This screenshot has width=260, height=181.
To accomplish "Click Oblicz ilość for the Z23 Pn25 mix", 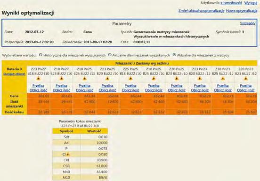I will tap(107, 90).
